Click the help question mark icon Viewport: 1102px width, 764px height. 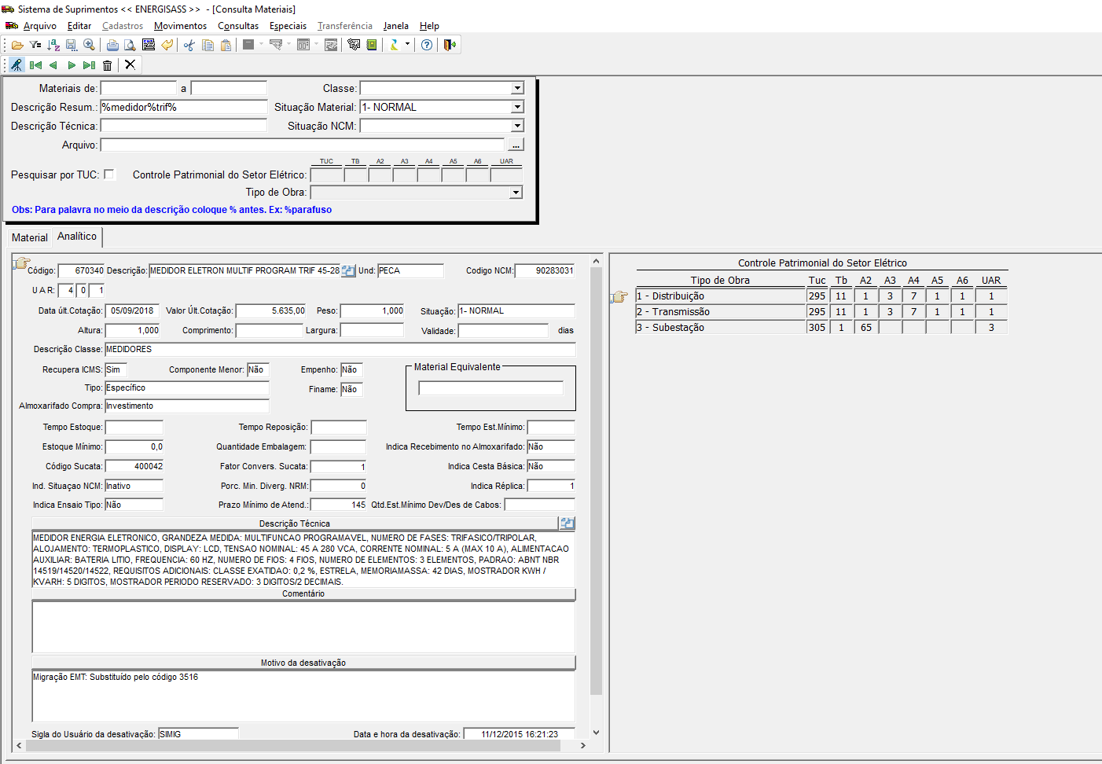[427, 45]
